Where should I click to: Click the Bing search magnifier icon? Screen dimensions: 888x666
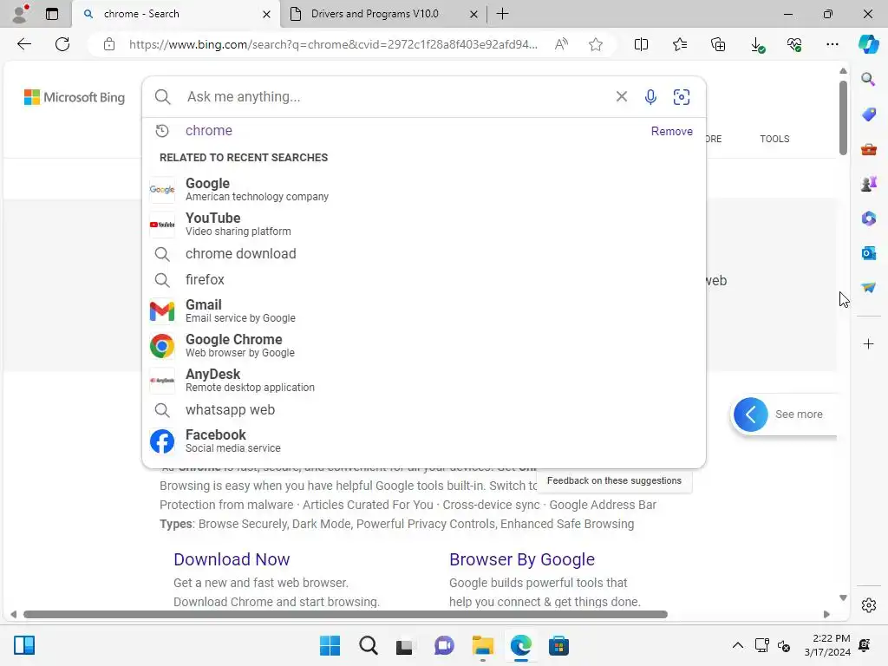pos(162,97)
